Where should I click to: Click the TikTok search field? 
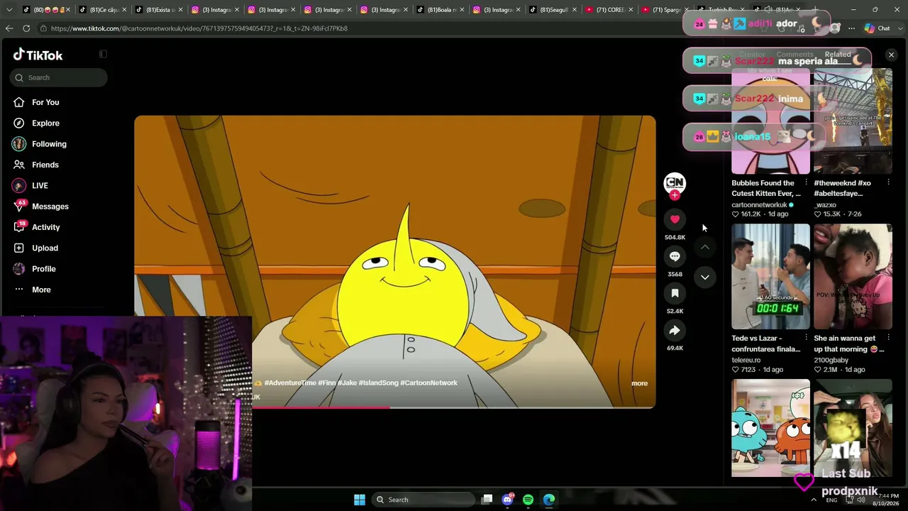59,77
